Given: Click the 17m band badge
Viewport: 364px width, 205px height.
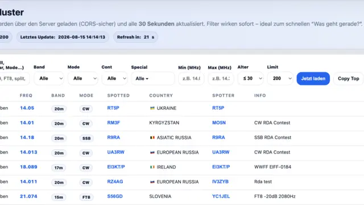Looking at the screenshot, I should [x=59, y=167].
